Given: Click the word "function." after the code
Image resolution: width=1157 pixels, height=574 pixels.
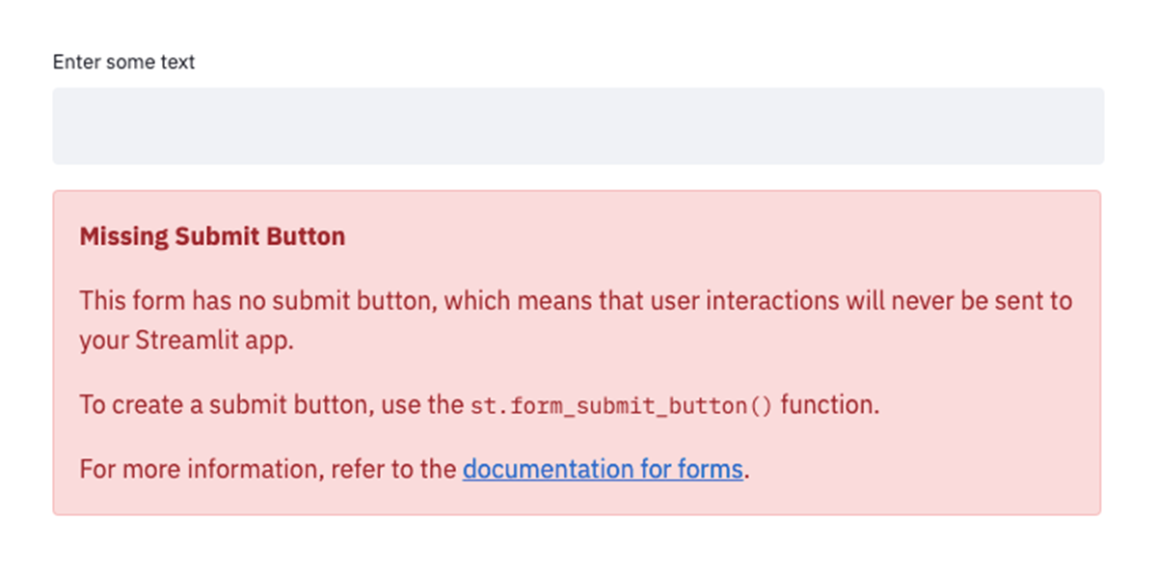Looking at the screenshot, I should point(829,405).
